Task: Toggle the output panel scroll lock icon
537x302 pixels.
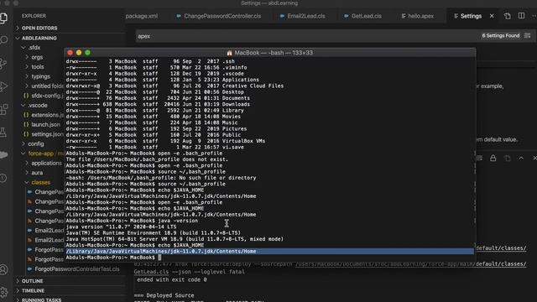Action: 493,158
